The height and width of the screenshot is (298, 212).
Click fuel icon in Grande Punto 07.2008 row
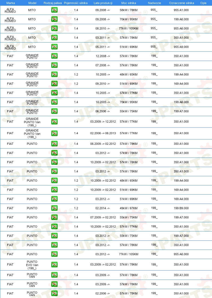(54, 65)
